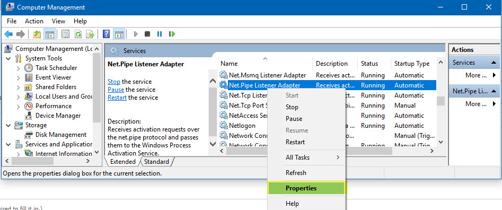Expand the Internet Information node
Screen dimensions: 502x210
[x=19, y=154]
